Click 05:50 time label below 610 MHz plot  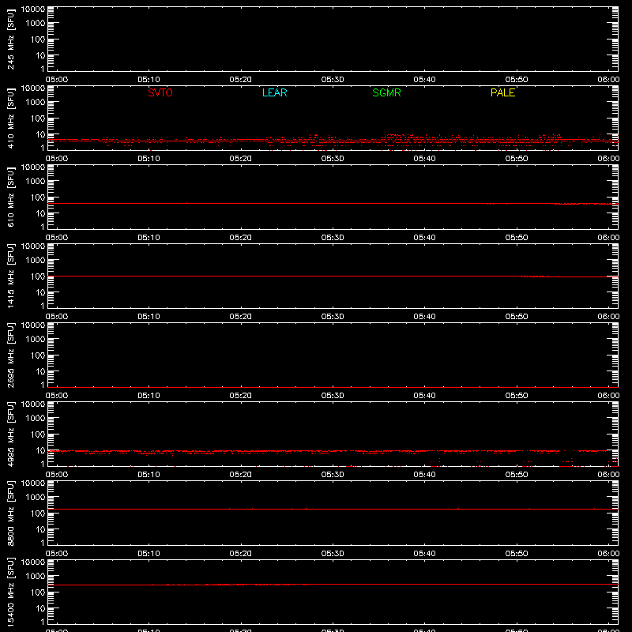pos(517,238)
